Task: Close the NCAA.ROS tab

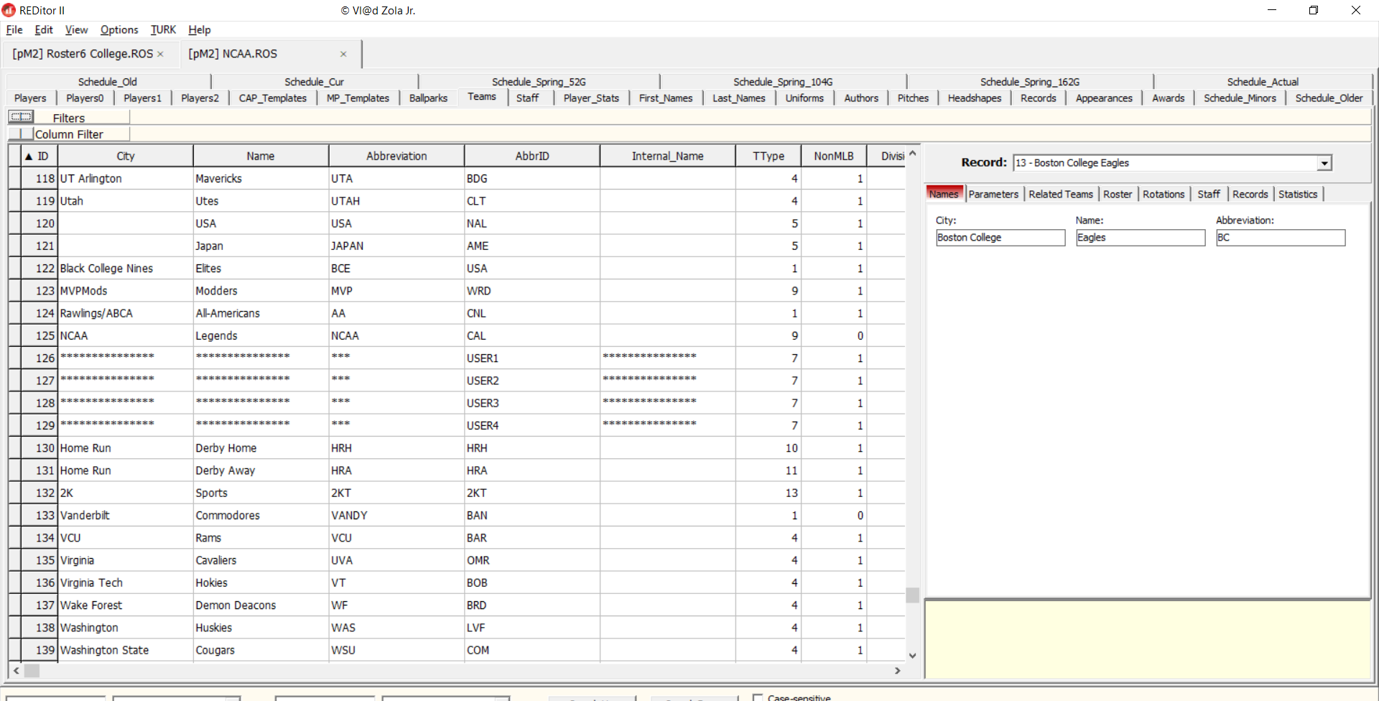Action: click(343, 54)
